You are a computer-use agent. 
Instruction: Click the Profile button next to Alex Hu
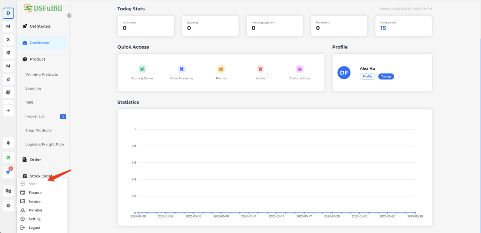[x=367, y=76]
